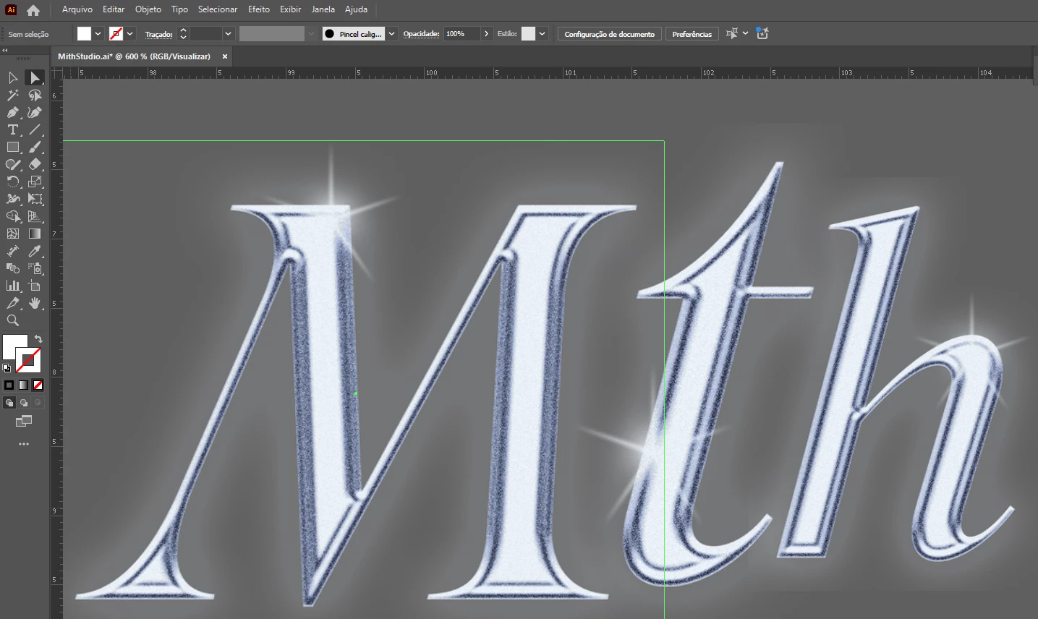Select the Slice tool
Viewport: 1038px width, 619px height.
[13, 303]
